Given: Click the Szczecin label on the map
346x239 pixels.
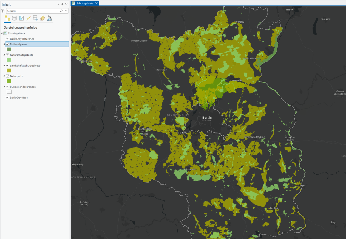Looking at the screenshot, I should (x=289, y=10).
